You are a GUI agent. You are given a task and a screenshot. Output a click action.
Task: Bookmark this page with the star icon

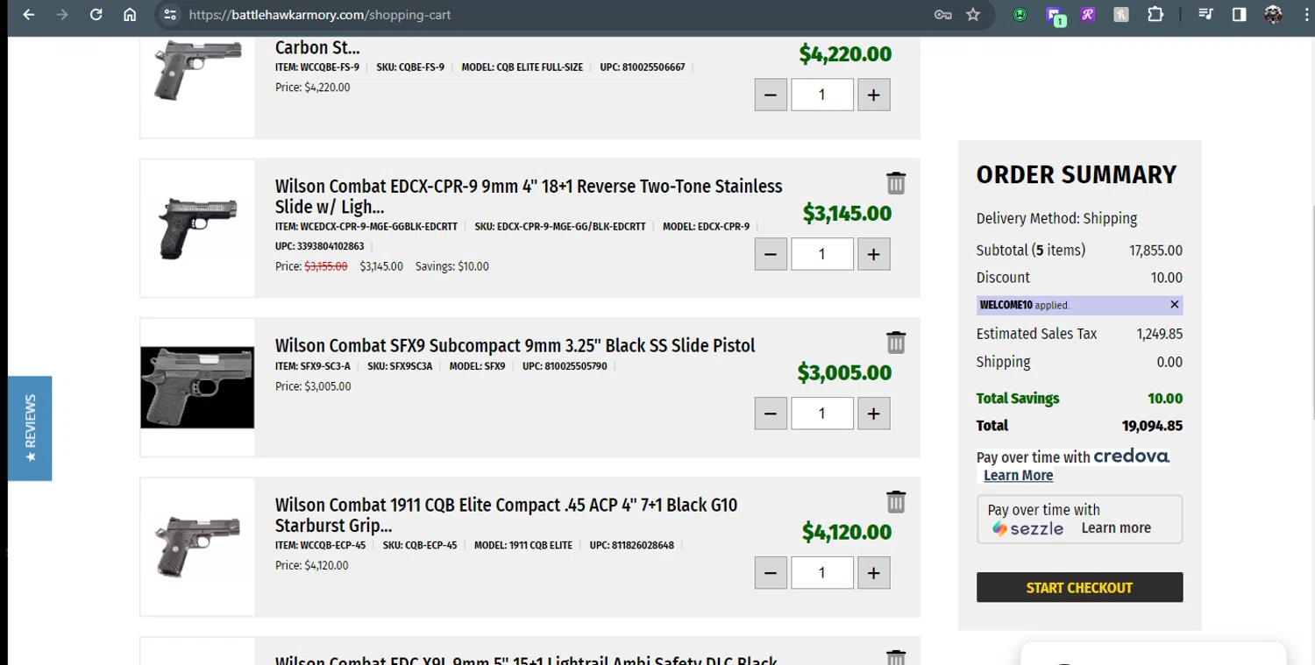click(x=973, y=15)
